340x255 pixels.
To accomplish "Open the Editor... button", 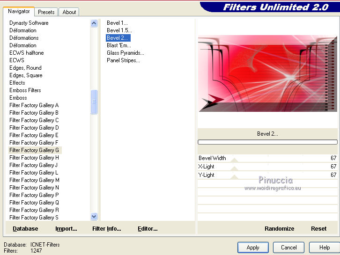I will [148, 229].
